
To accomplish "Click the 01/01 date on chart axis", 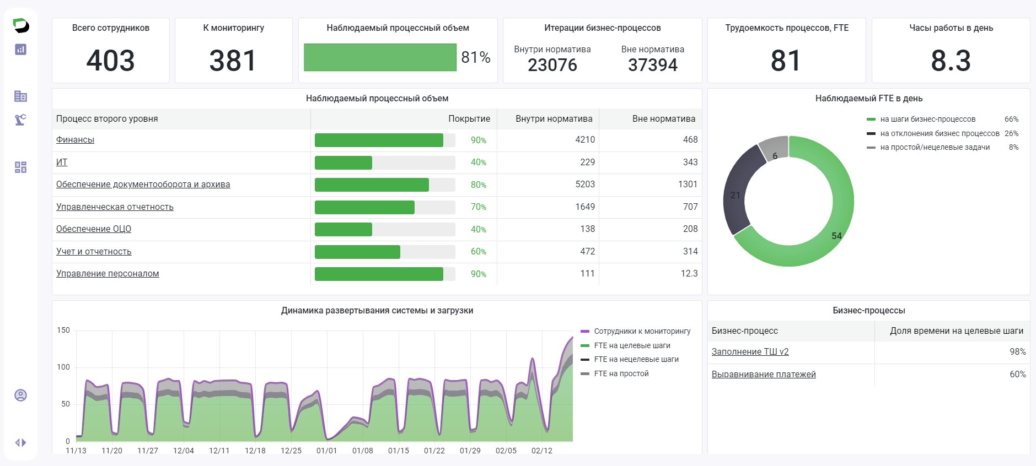I will 327,451.
